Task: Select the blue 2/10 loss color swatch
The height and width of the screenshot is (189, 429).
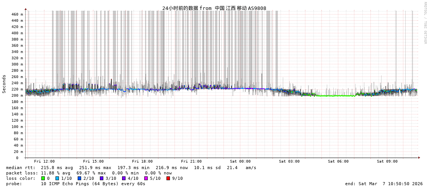Action: tap(79, 178)
